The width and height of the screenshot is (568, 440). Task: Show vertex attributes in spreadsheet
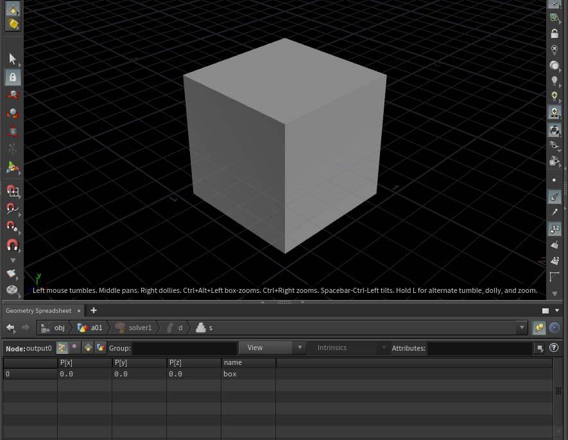tap(74, 348)
